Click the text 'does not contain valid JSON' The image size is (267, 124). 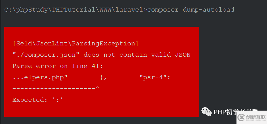pyautogui.click(x=137, y=55)
